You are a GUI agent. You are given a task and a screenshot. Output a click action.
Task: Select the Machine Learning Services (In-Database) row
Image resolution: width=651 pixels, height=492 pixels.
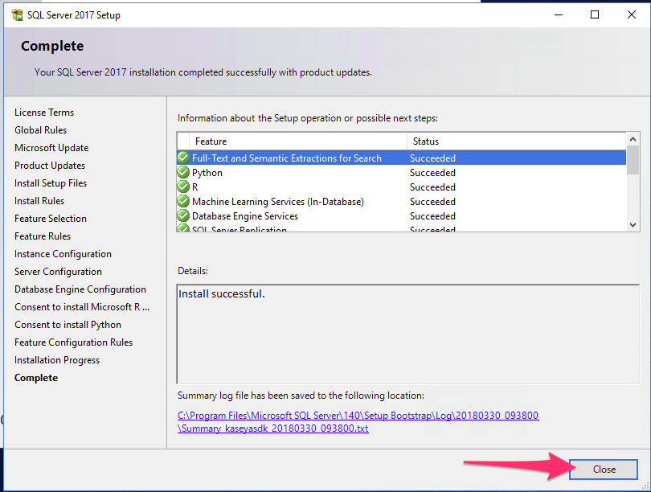[402, 201]
